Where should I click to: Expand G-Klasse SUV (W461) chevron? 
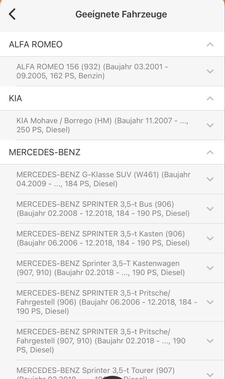(x=210, y=179)
